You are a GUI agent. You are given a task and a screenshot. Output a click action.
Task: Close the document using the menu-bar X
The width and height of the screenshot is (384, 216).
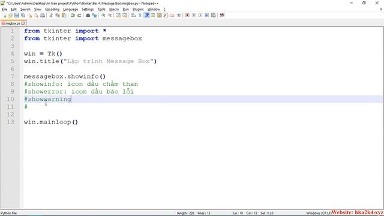click(381, 10)
